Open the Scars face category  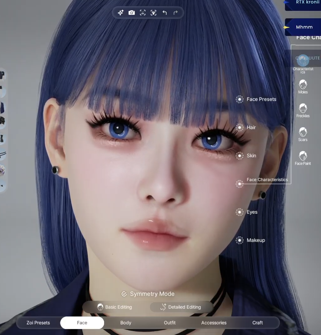coord(303,134)
